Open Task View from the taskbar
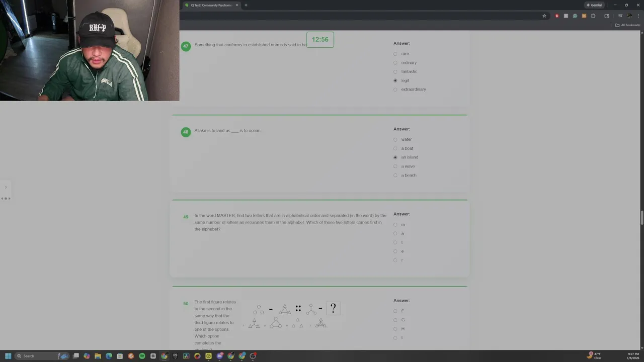This screenshot has width=644, height=362. [75, 356]
